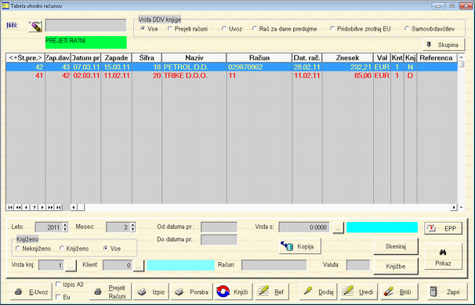Click the Kopija copy button
The image size is (475, 305).
point(299,246)
